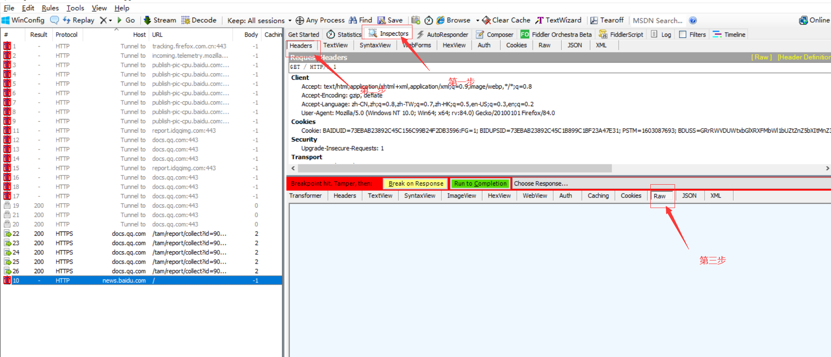Screen dimensions: 831x357
Task: Open the Timeline tab
Action: 729,34
